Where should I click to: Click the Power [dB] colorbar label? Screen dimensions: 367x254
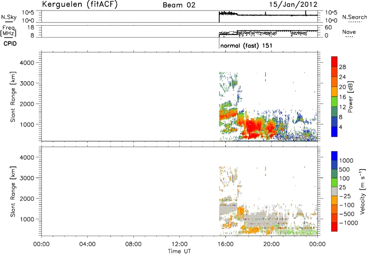350,97
